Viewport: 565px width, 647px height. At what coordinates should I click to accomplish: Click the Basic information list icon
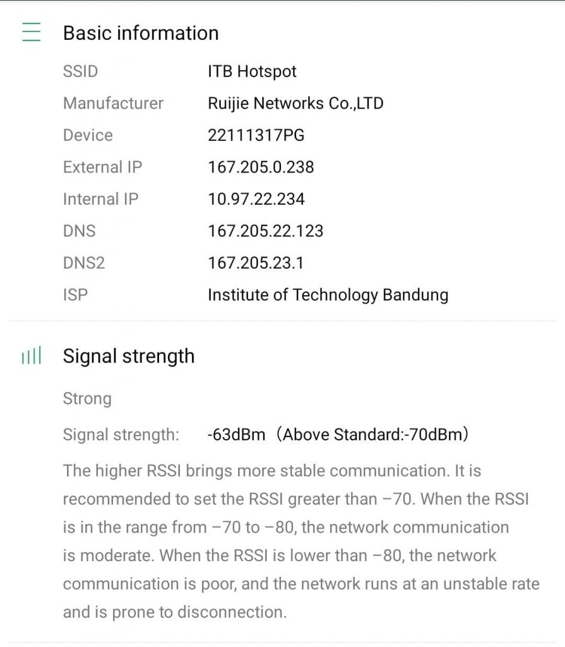31,32
